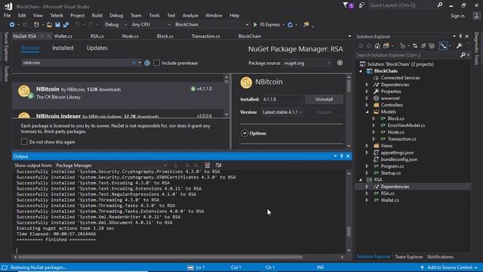This screenshot has width=483, height=272.
Task: Pin the Output panel with the pushpin icon
Action: [342, 156]
